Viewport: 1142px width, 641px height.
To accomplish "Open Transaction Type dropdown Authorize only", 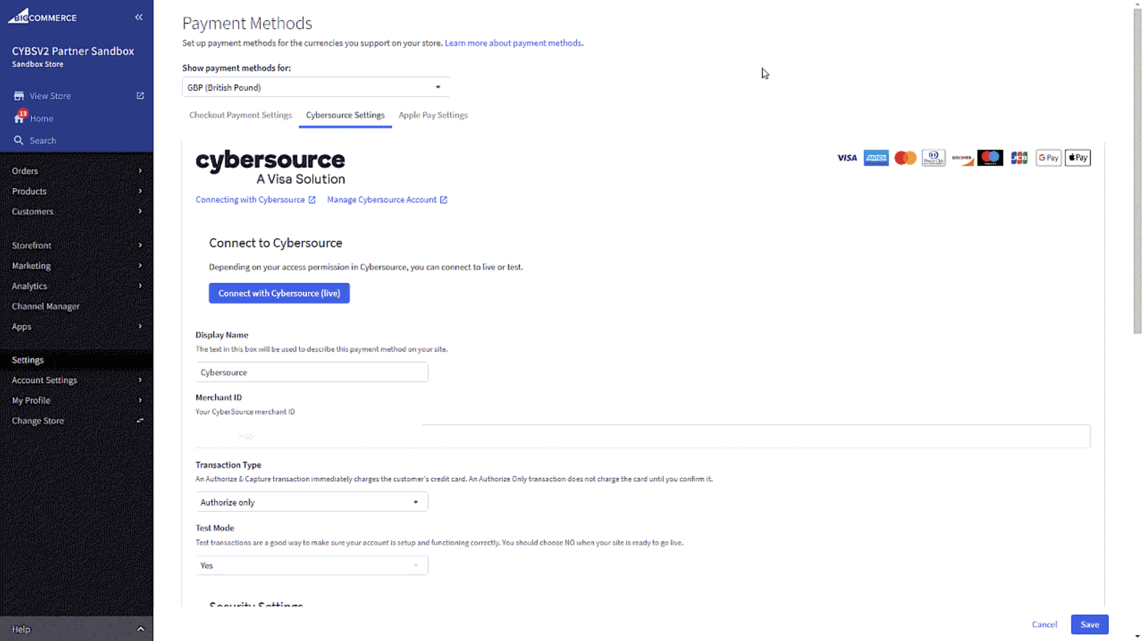I will point(312,502).
